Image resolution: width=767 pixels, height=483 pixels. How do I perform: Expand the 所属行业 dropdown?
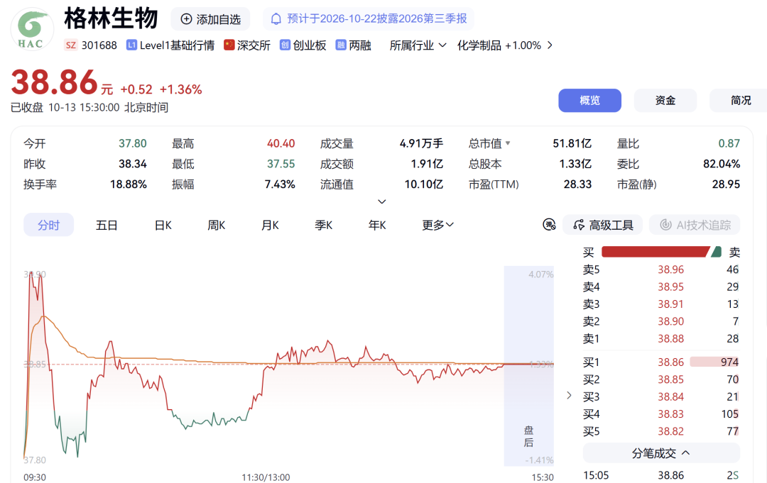[418, 45]
